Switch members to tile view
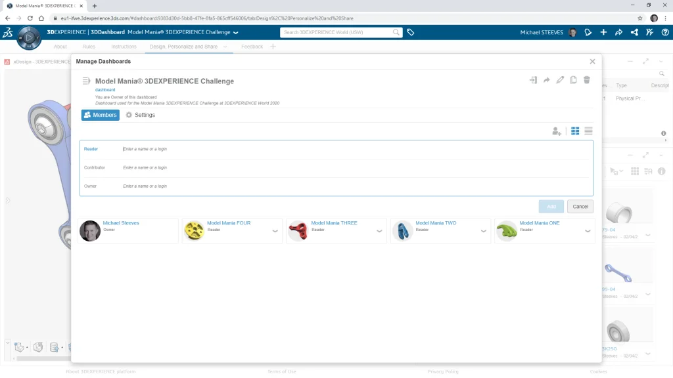The height and width of the screenshot is (378, 673). point(575,131)
